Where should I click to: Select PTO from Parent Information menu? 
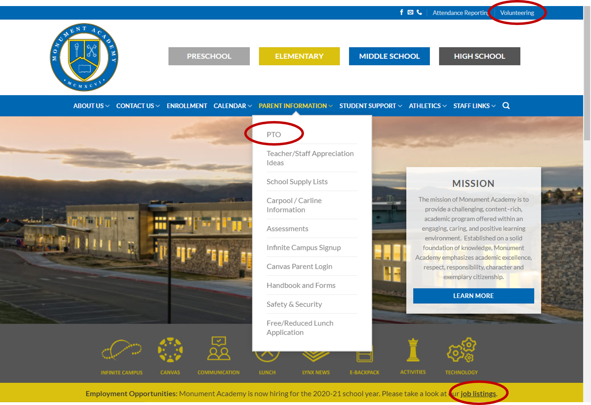tap(274, 134)
